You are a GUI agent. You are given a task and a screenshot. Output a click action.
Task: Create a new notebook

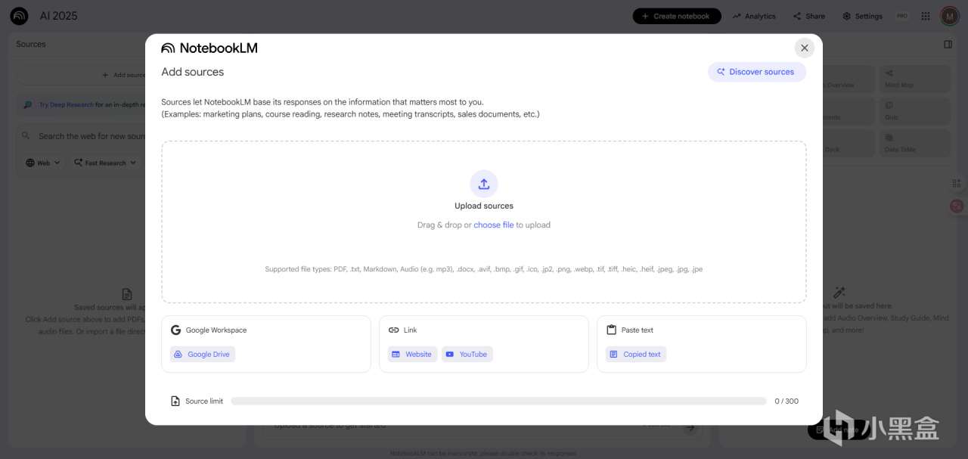click(x=676, y=16)
